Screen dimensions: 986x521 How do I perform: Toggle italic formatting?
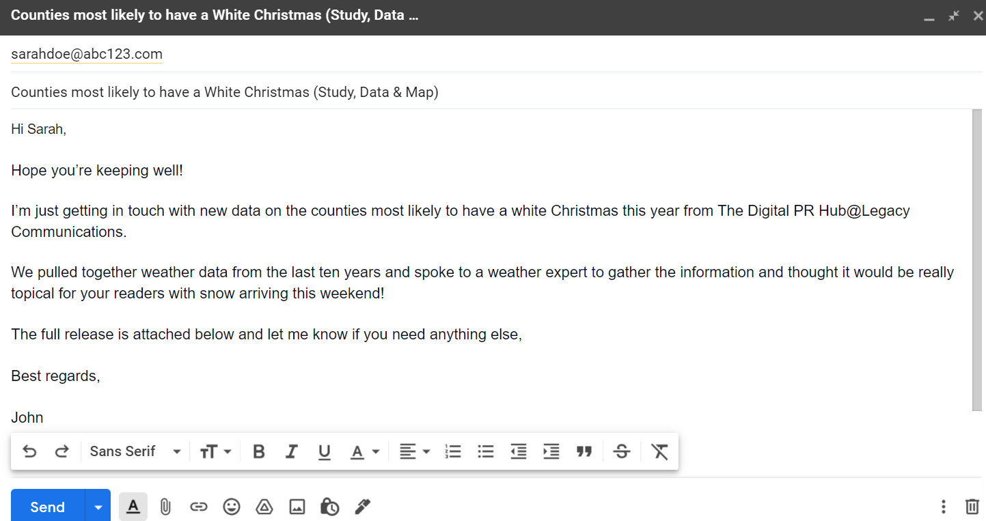[x=292, y=451]
